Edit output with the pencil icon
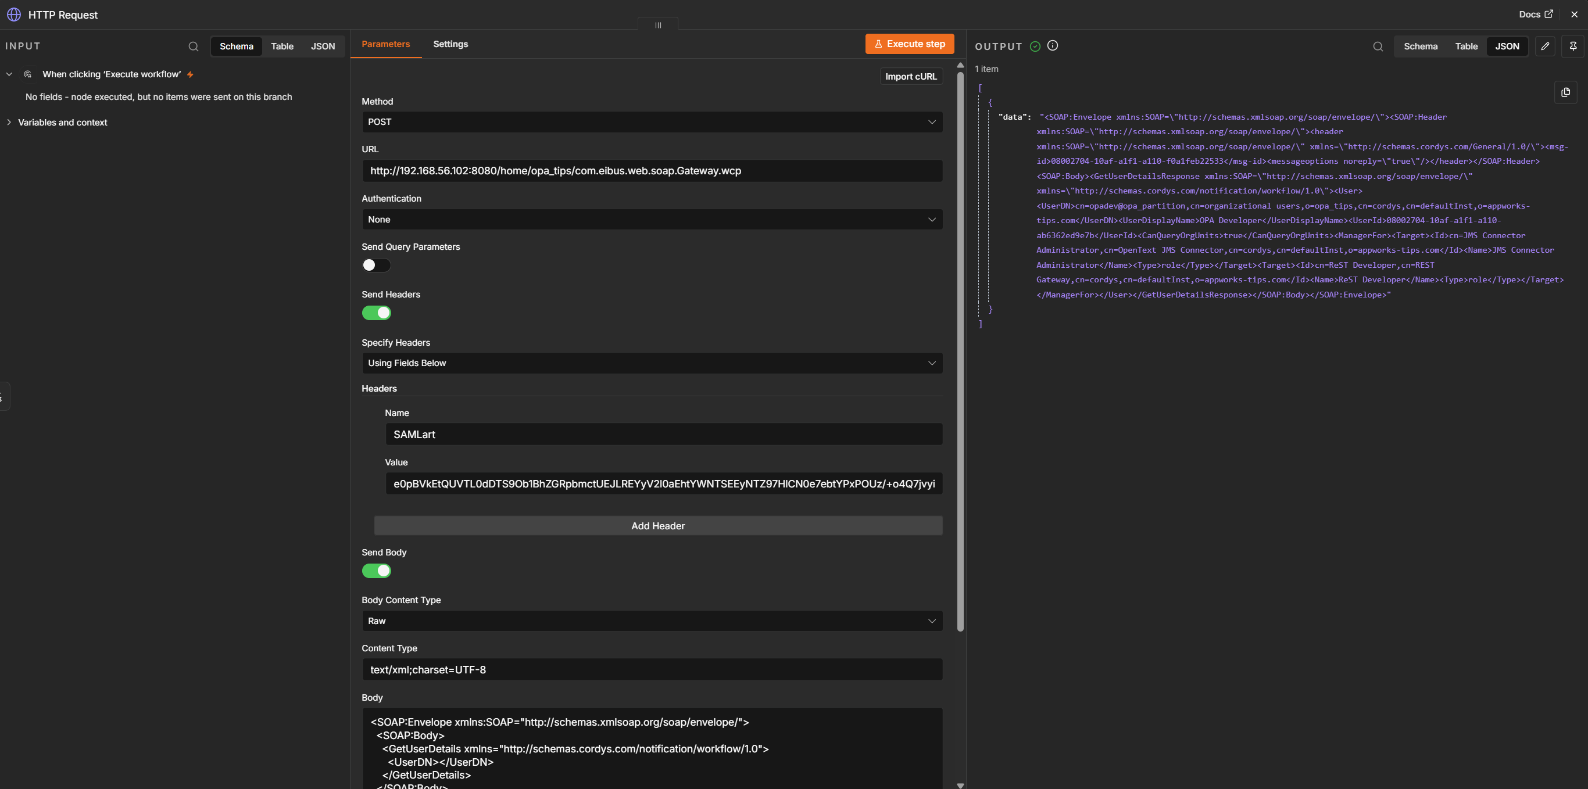The width and height of the screenshot is (1588, 789). click(1545, 46)
